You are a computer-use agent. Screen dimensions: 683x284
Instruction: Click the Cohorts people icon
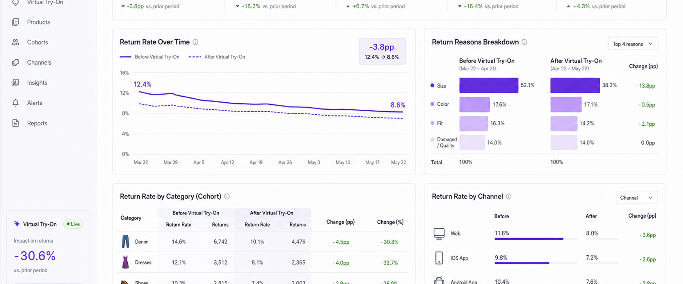tap(15, 42)
